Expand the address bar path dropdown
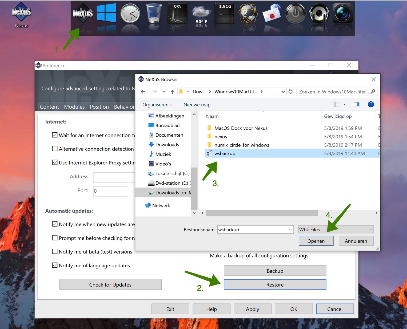Screen dimensions: 407x329 [283, 92]
